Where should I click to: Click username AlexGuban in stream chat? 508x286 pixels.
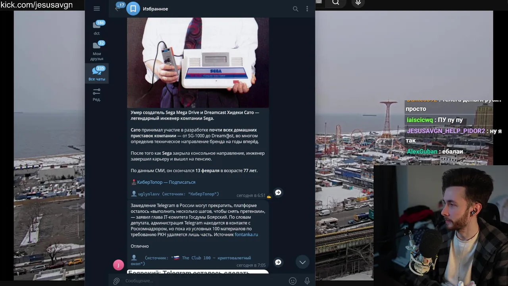click(x=422, y=151)
